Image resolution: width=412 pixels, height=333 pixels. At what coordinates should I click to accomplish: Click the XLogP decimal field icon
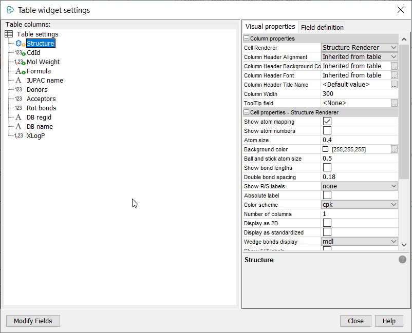18,136
